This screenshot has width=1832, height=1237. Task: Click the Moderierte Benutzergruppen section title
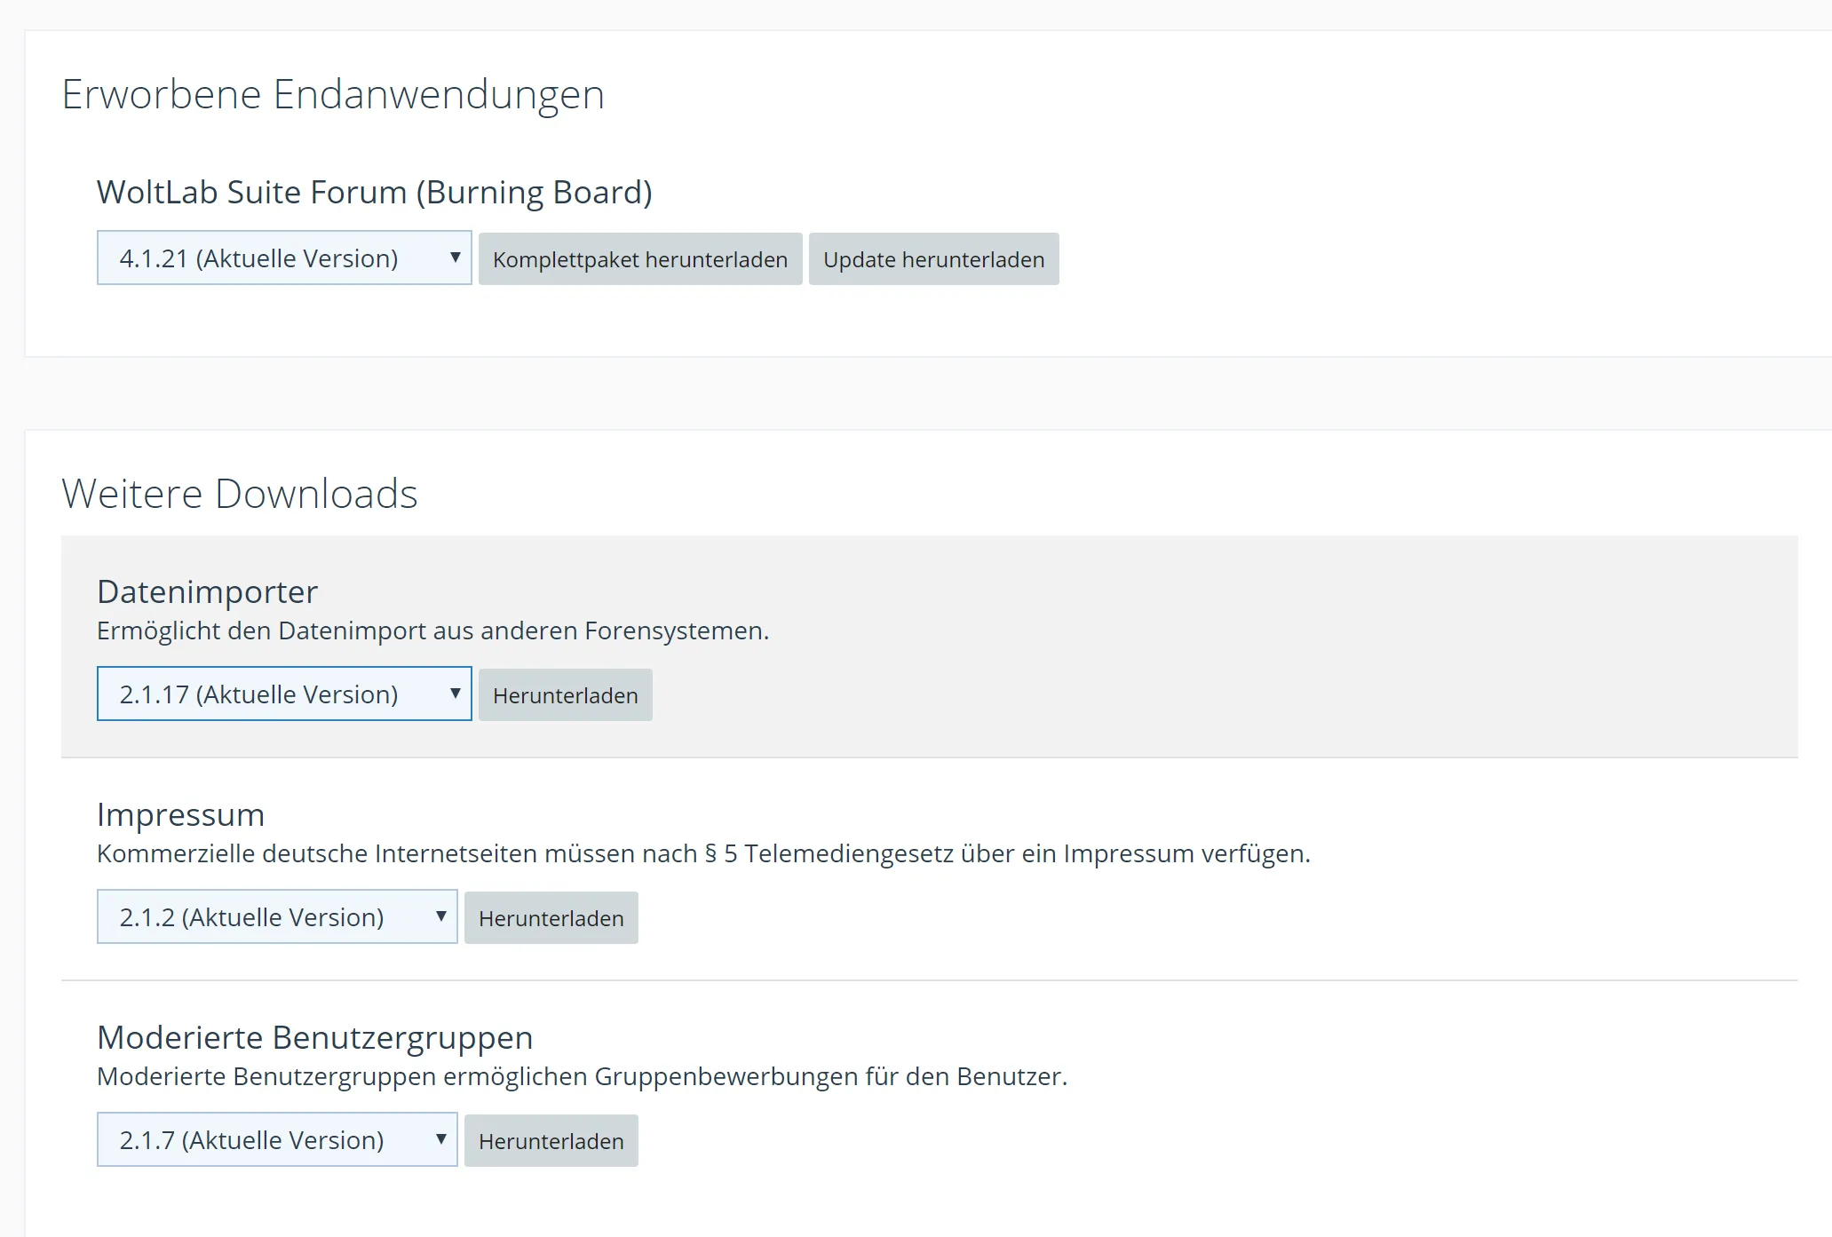point(314,1037)
